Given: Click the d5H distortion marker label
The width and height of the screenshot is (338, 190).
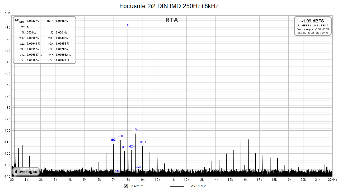Looking at the screenshot, I should pyautogui.click(x=143, y=142).
